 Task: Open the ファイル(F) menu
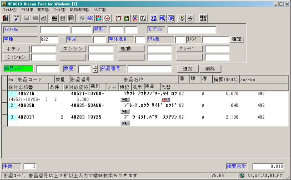click(x=10, y=10)
